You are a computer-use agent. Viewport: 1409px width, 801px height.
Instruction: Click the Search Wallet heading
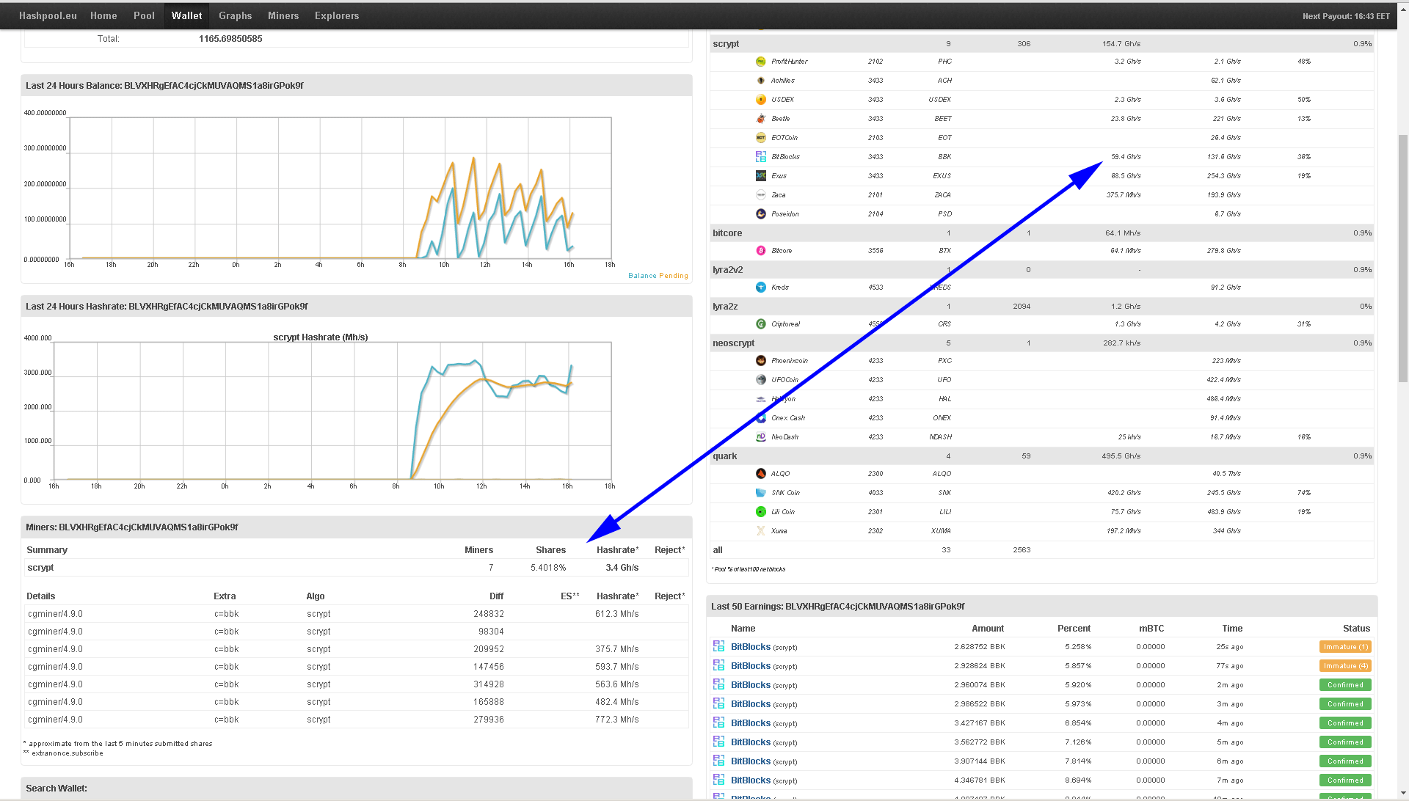[x=57, y=789]
